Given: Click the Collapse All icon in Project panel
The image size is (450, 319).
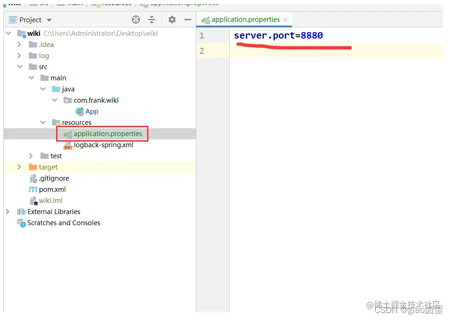Looking at the screenshot, I should (152, 20).
